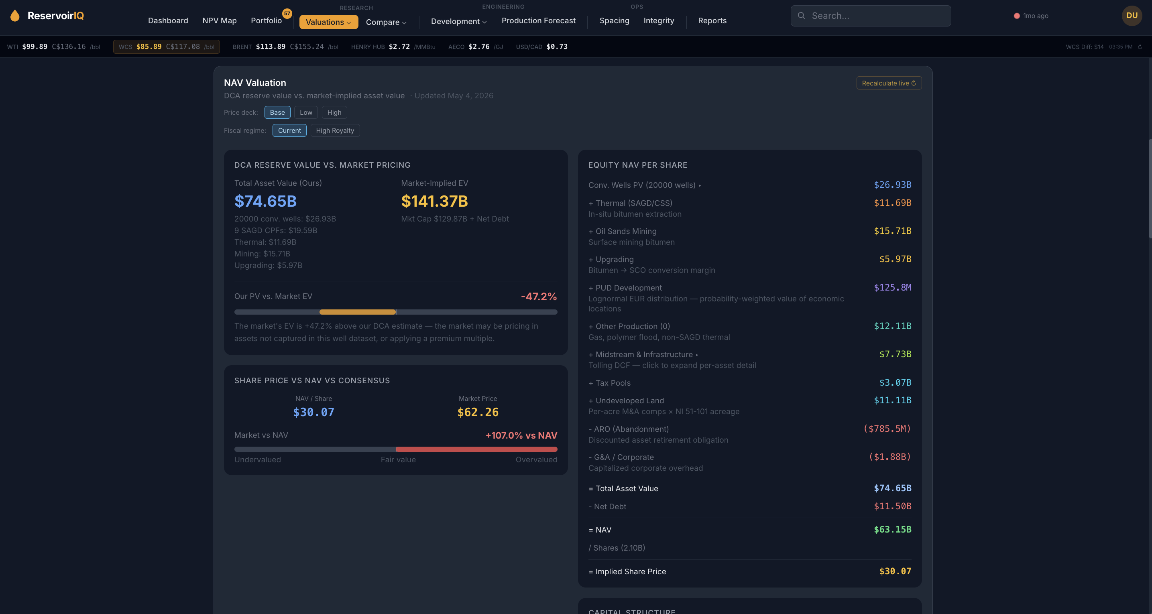Click the WCS Diff: $14 label

click(1085, 47)
